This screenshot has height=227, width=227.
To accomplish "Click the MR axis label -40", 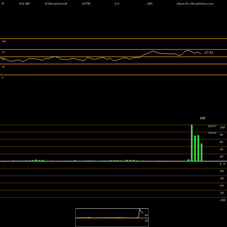I will 222,178.
